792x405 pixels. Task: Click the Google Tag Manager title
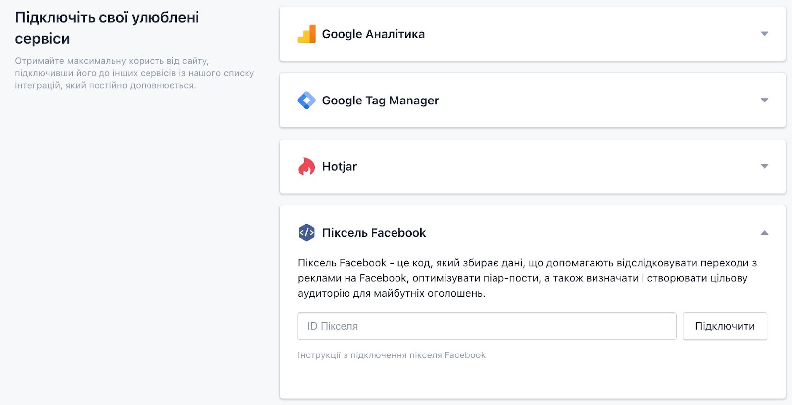(x=380, y=101)
